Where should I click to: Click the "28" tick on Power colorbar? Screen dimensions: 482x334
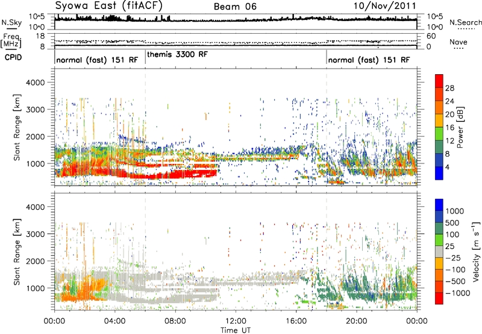click(449, 88)
